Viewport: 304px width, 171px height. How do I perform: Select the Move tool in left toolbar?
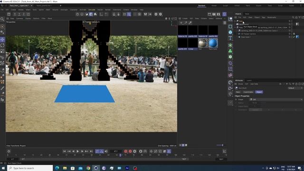(2, 39)
